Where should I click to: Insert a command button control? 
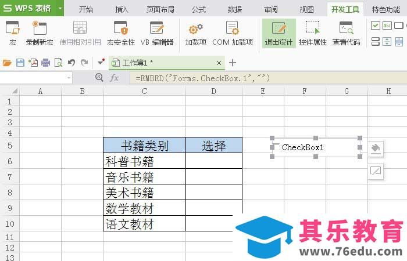pos(399,26)
